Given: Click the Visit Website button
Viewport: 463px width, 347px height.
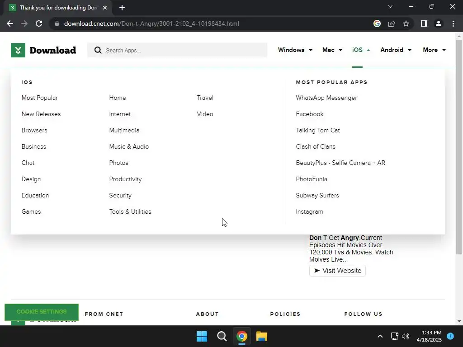Looking at the screenshot, I should pyautogui.click(x=337, y=271).
